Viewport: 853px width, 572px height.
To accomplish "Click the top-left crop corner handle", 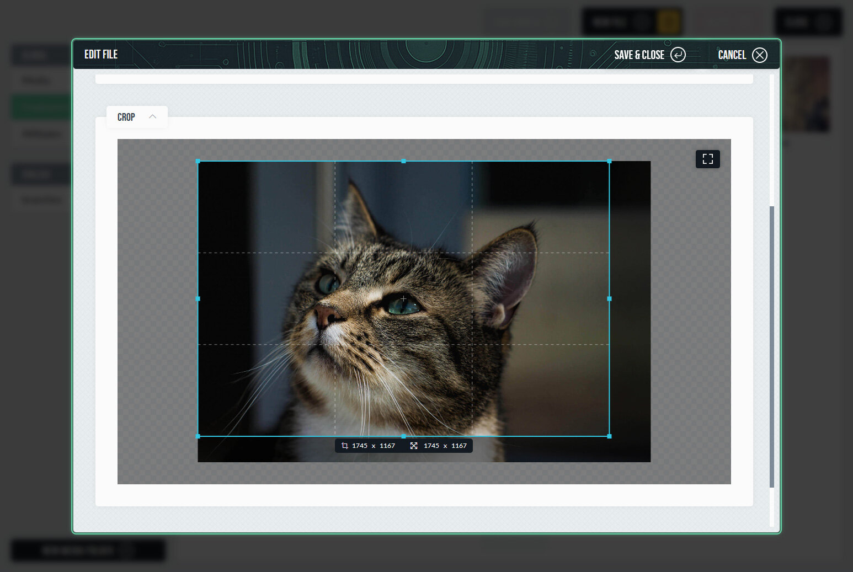I will pos(198,161).
